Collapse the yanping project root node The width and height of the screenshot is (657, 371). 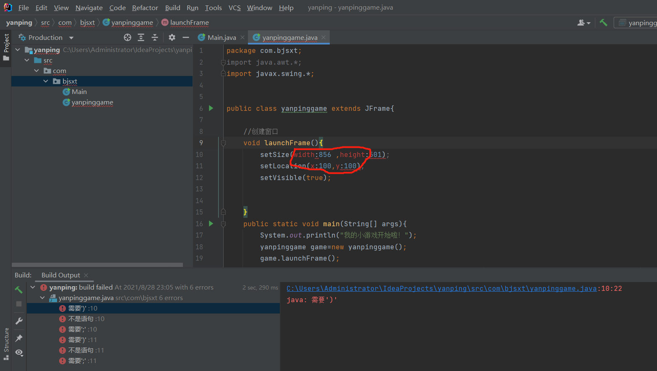coord(18,50)
